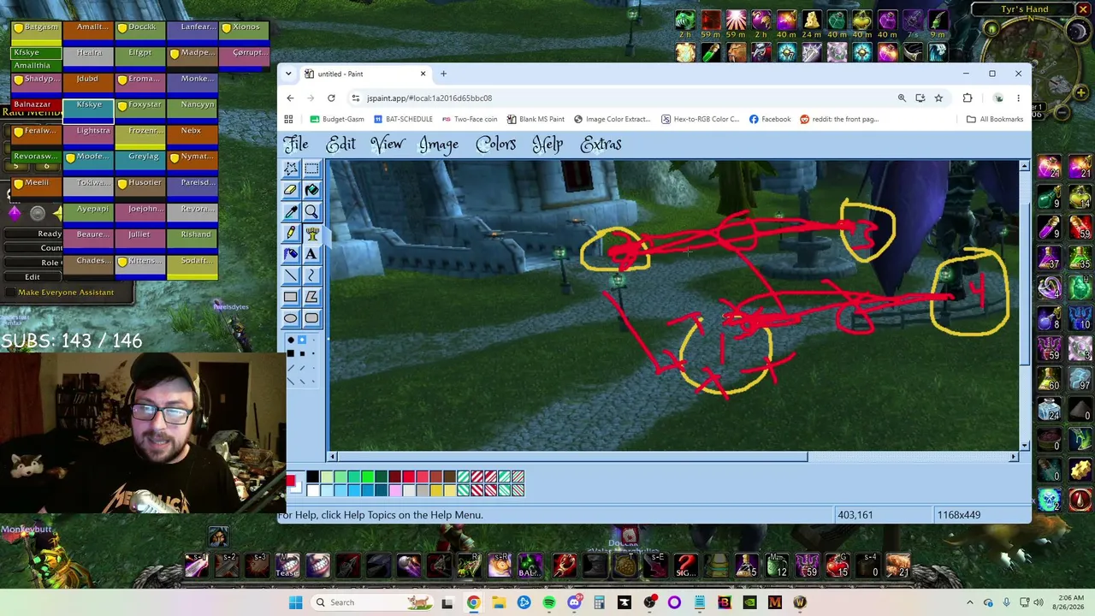Pick the Eraser tool in the toolbox
This screenshot has width=1095, height=616.
click(291, 190)
